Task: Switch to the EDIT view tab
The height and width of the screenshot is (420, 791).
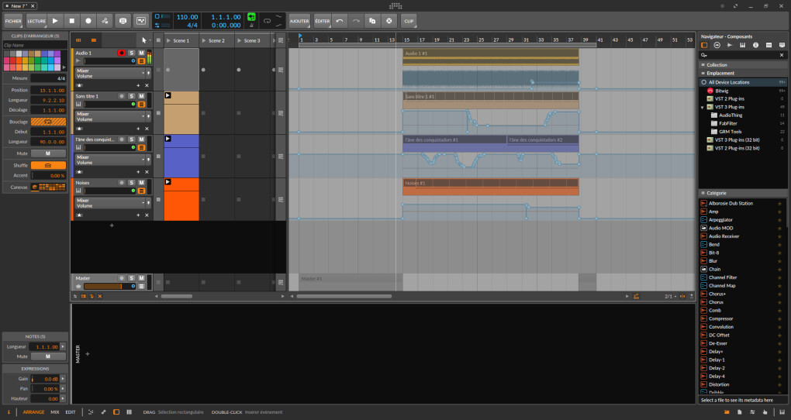Action: pos(71,412)
